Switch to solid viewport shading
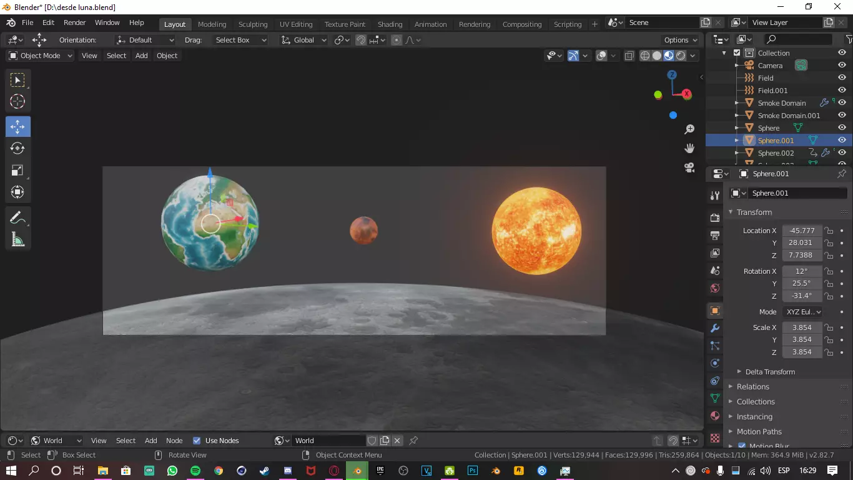 (657, 56)
